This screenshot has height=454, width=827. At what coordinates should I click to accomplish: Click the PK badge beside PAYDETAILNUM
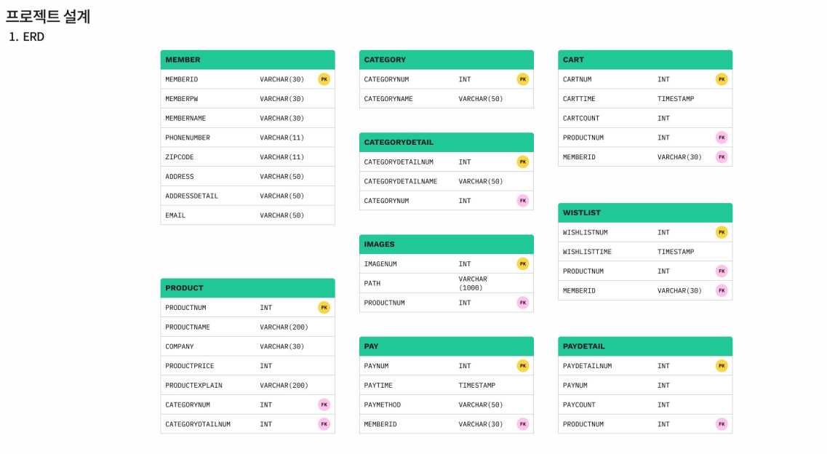(x=722, y=366)
